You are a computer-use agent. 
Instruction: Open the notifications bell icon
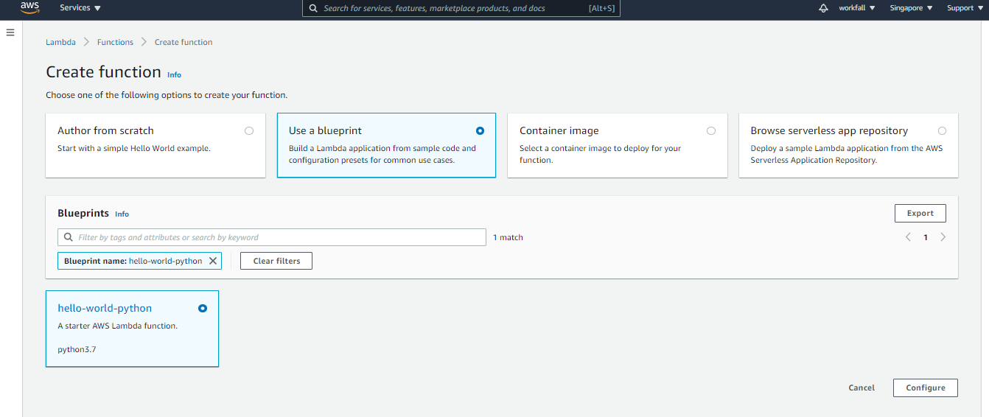[x=823, y=8]
